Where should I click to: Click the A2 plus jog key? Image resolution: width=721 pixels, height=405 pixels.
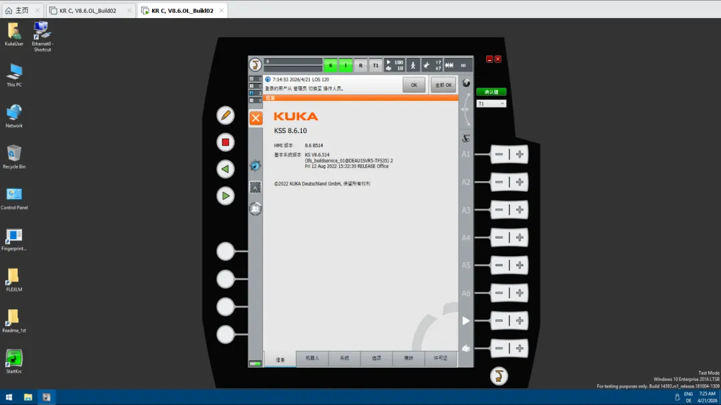click(x=519, y=182)
